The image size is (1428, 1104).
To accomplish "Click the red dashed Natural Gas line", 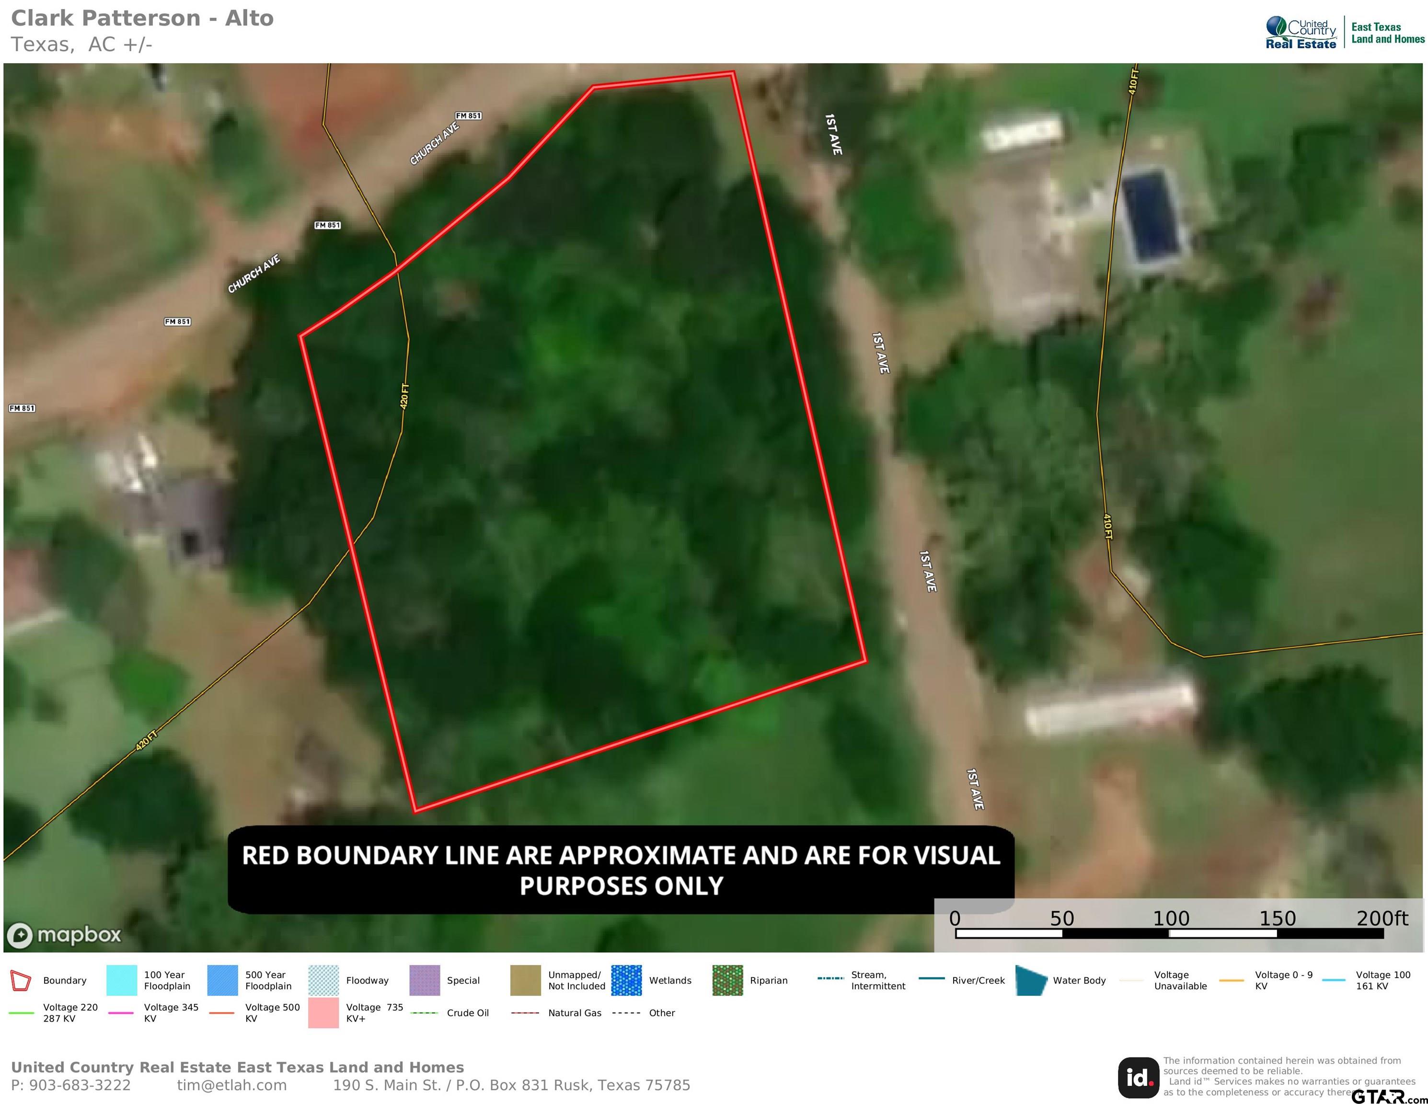I will tap(526, 1013).
